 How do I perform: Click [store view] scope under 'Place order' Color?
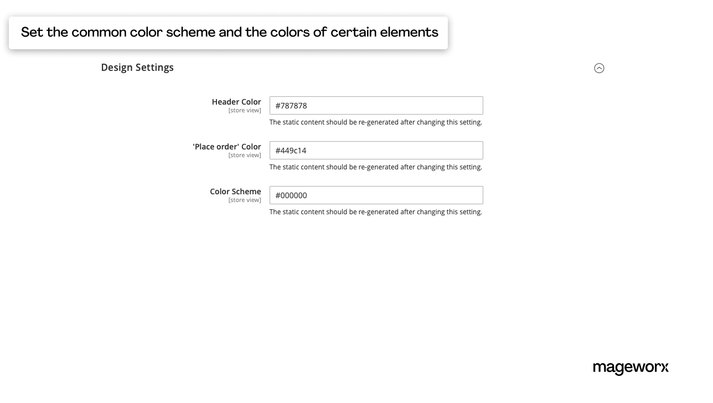click(x=245, y=155)
